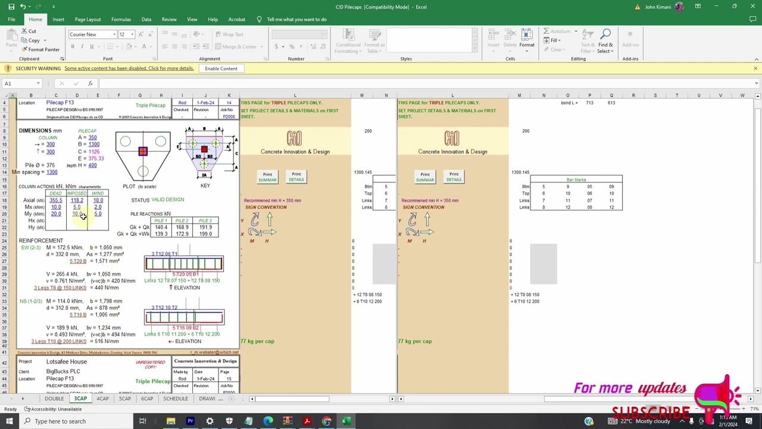Switch to Excel on taskbar
Viewport: 762px width, 429px height.
(345, 421)
